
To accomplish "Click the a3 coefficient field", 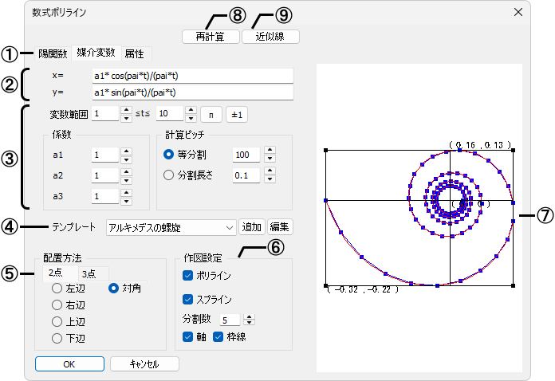I will pyautogui.click(x=105, y=196).
